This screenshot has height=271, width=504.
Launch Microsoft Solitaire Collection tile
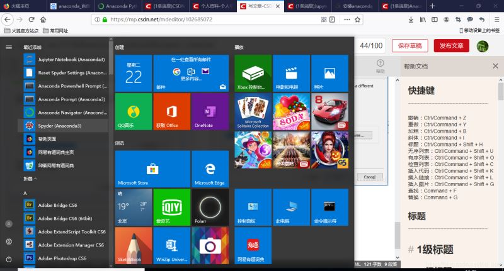(253, 112)
